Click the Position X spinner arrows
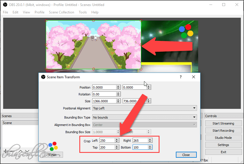This screenshot has height=164, width=244. pyautogui.click(x=118, y=87)
